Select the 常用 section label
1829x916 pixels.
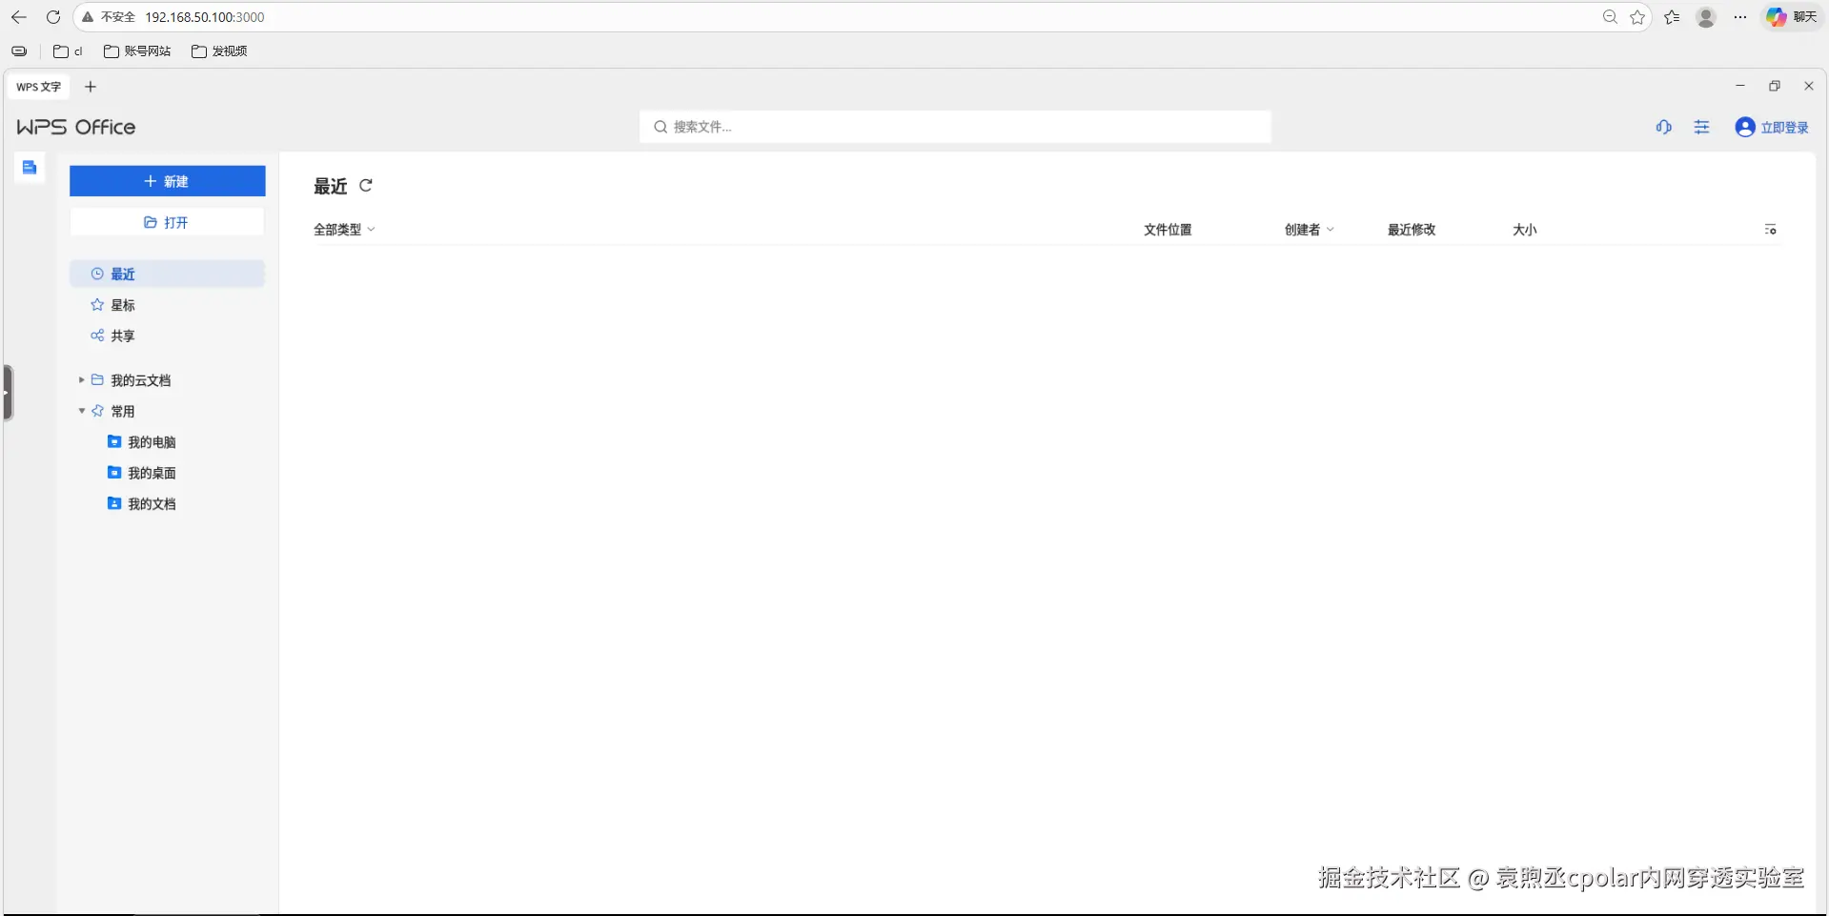coord(123,412)
